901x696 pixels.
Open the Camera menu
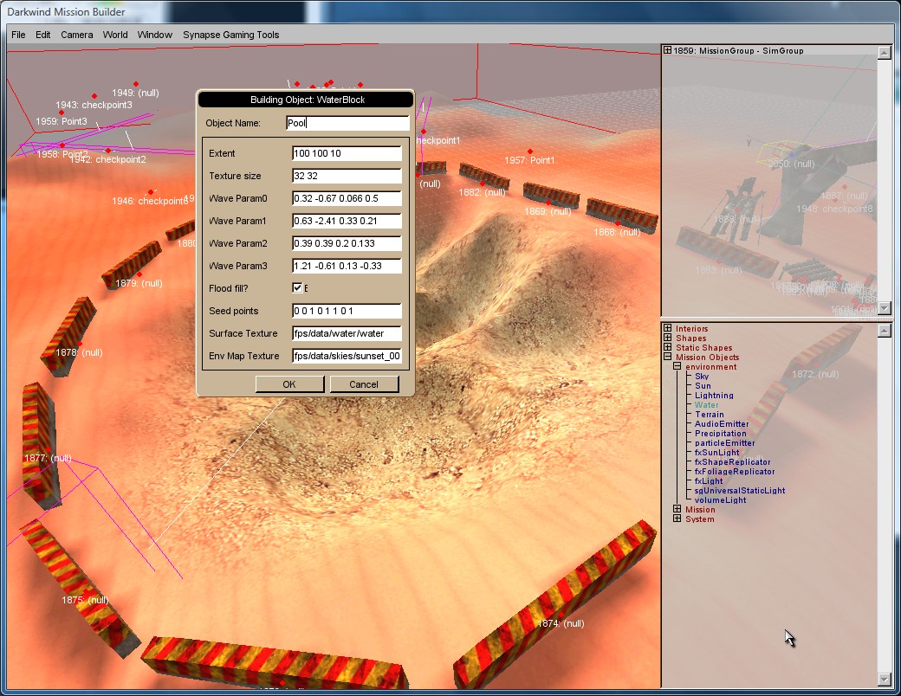(76, 35)
